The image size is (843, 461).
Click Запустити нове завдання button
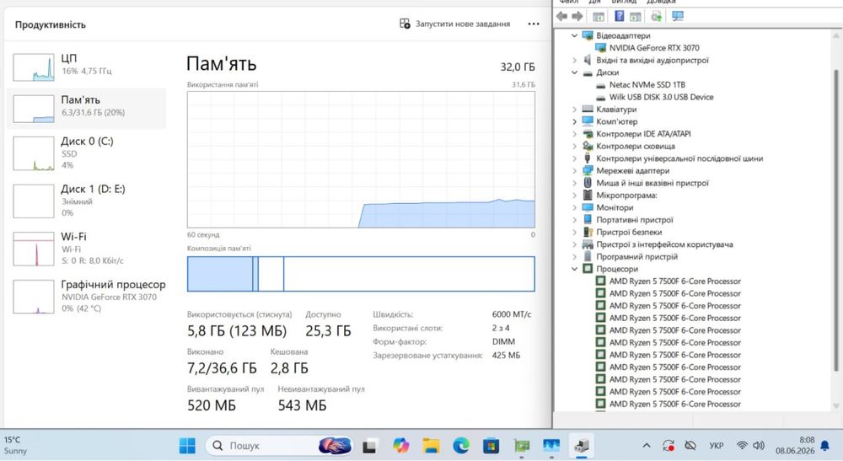[x=455, y=24]
